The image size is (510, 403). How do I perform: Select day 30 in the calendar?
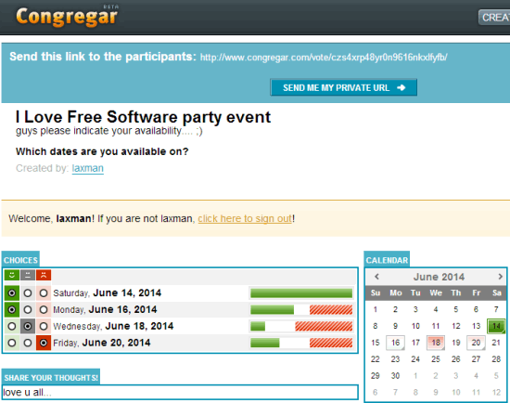pyautogui.click(x=395, y=376)
